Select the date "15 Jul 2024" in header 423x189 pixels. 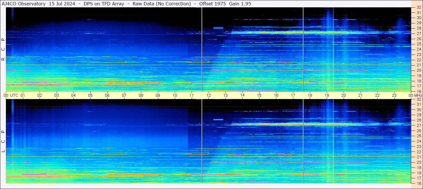pos(62,4)
